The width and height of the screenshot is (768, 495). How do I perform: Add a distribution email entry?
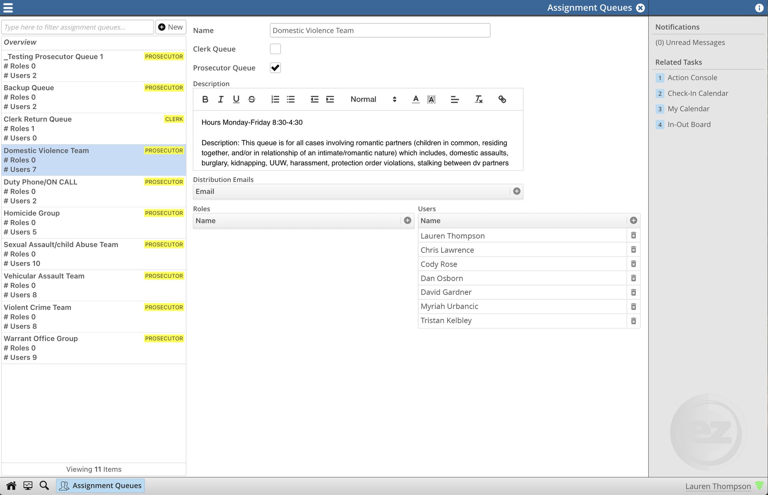(x=517, y=191)
